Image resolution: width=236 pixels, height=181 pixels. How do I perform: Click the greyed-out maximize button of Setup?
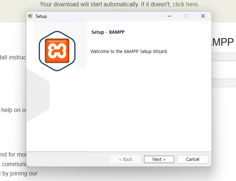pos(186,16)
